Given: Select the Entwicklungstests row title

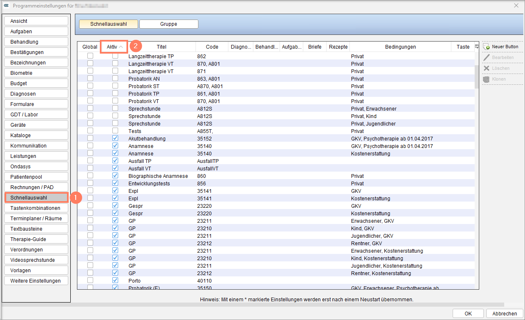Looking at the screenshot, I should click(x=149, y=184).
